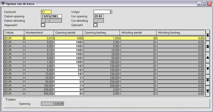
Task: Select opening aantal cell for 0,05 row
Action: click(68, 46)
